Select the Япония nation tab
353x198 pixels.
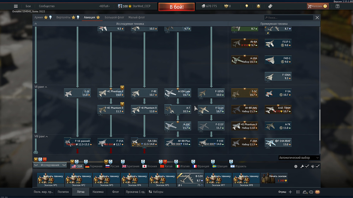tap(150, 167)
